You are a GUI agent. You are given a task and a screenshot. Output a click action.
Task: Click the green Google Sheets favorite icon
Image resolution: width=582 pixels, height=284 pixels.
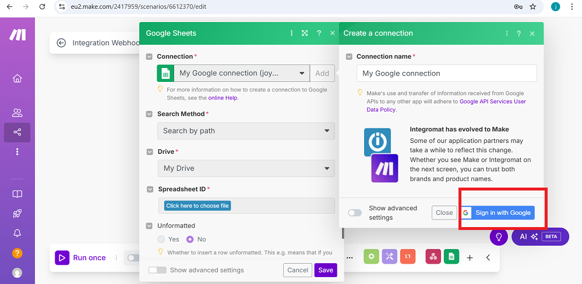(452, 256)
